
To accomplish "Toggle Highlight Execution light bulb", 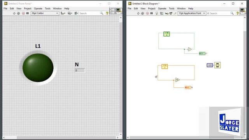I will click(157, 13).
